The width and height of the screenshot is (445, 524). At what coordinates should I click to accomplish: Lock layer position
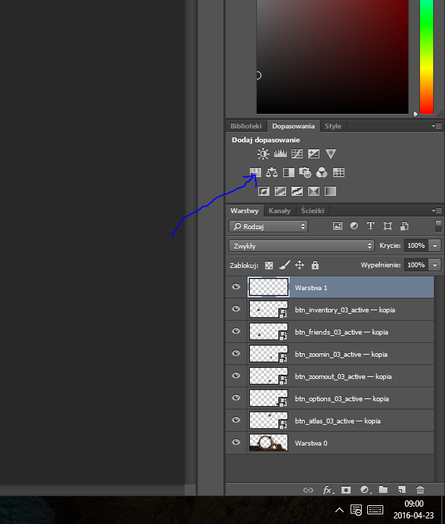(300, 265)
